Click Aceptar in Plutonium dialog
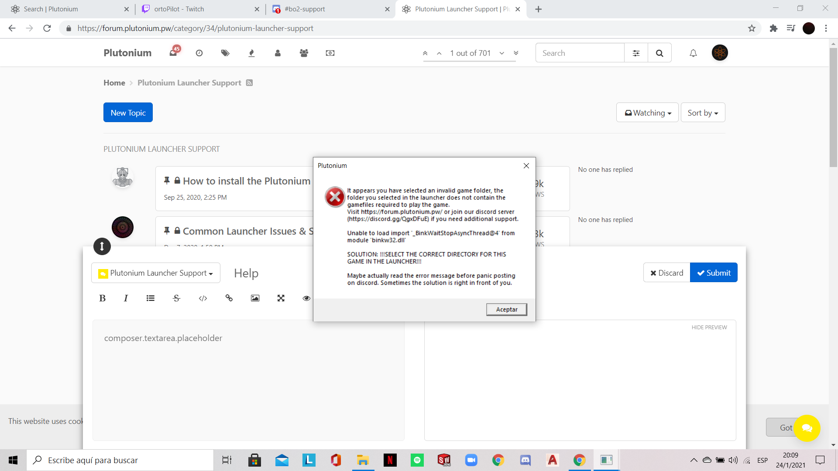This screenshot has height=471, width=838. [507, 309]
